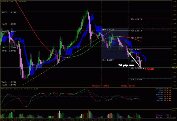Click the 'S3: 1.5798' support label

(136, 80)
